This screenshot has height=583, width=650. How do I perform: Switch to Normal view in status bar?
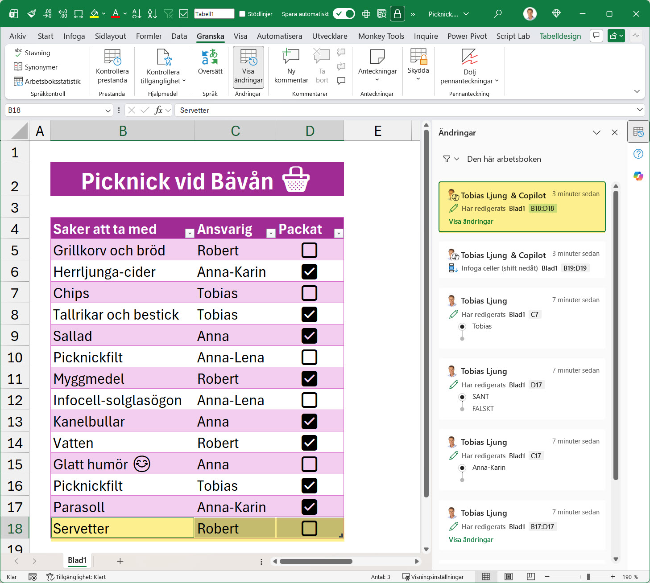click(486, 577)
